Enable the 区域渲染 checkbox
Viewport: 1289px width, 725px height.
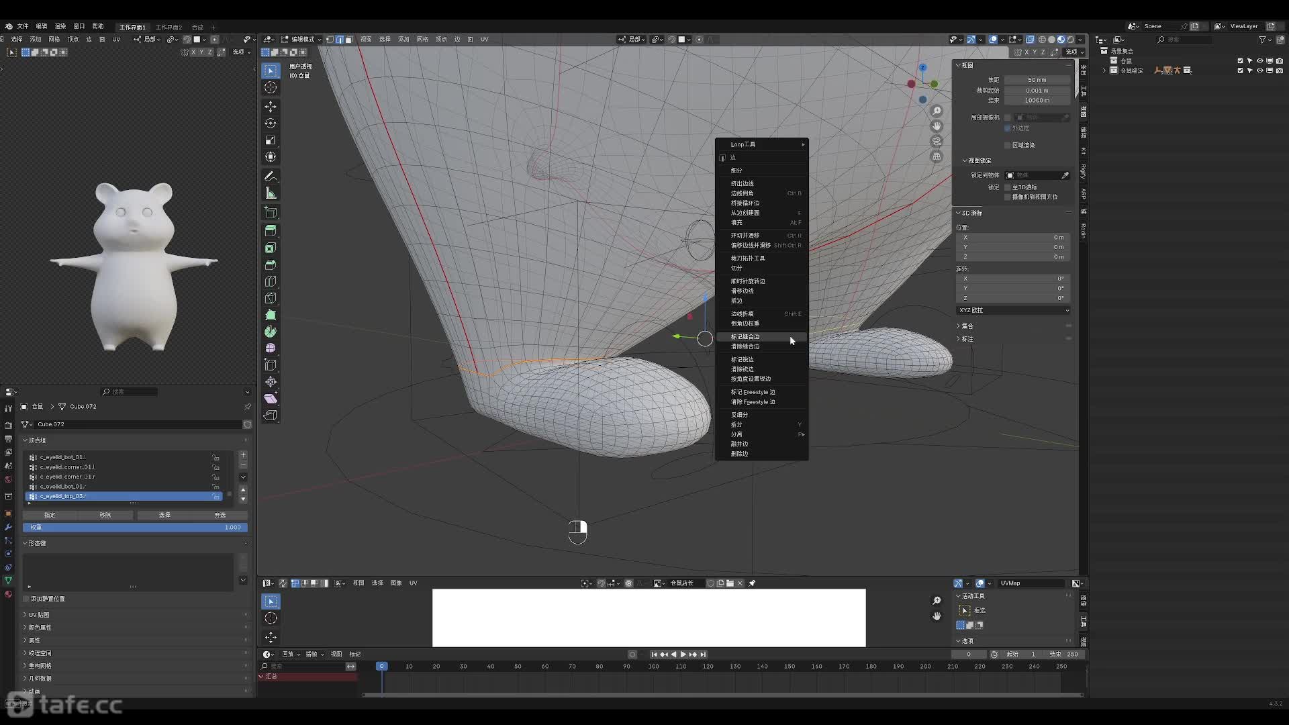pos(1008,145)
